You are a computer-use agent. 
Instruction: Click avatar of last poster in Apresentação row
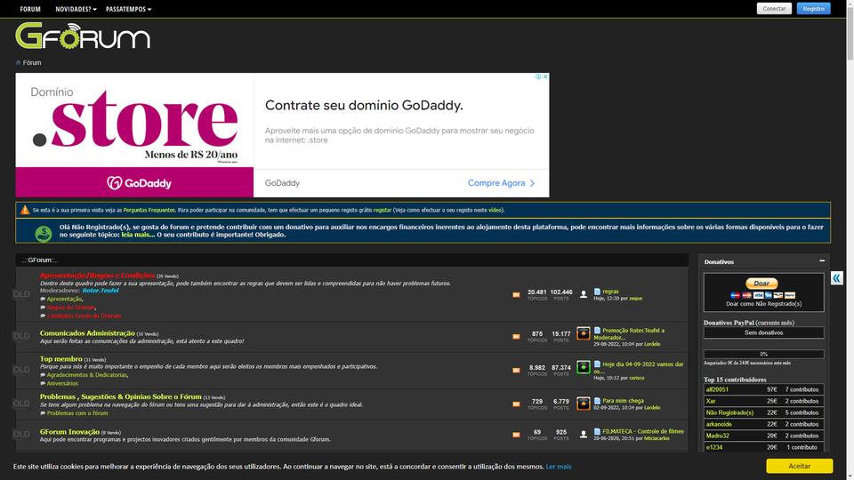pos(584,294)
